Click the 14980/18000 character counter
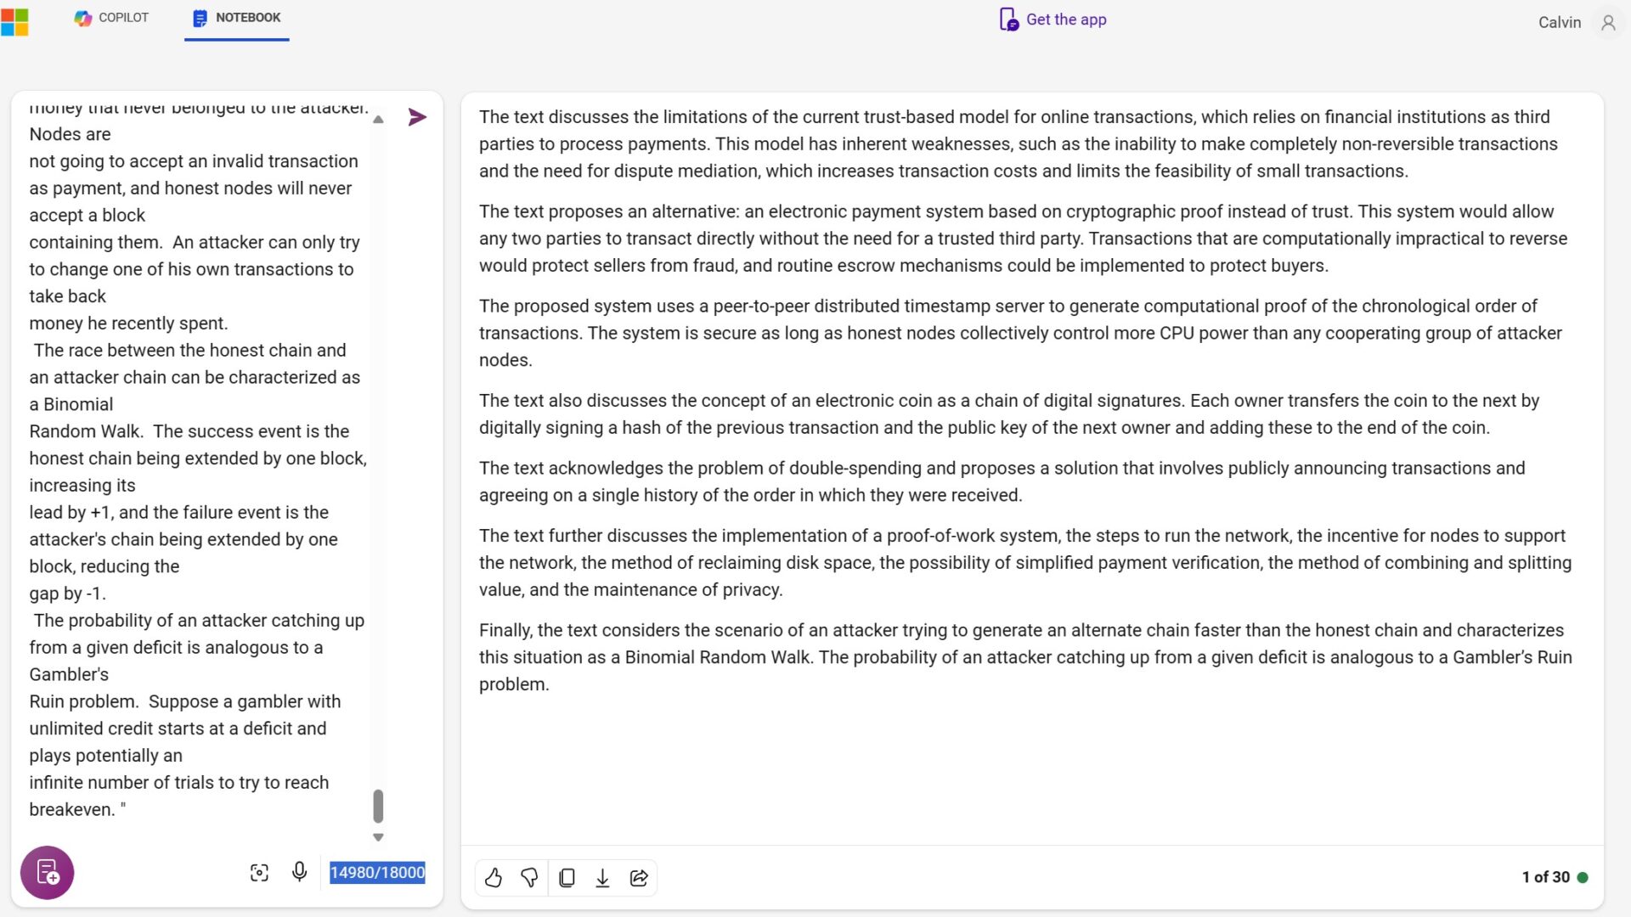Screen dimensions: 1631x917 click(377, 872)
